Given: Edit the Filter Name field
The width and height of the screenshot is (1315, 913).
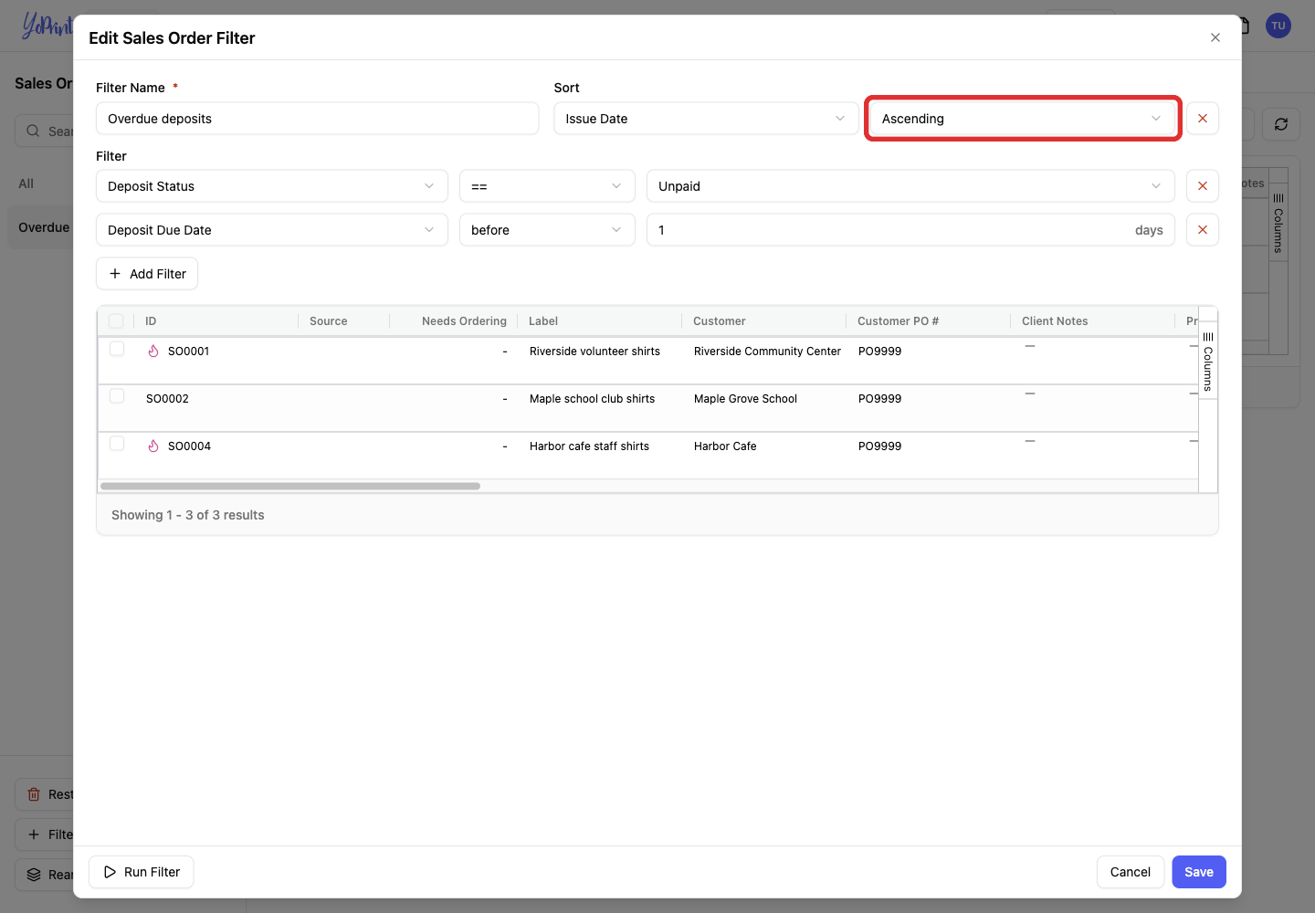Looking at the screenshot, I should click(317, 119).
